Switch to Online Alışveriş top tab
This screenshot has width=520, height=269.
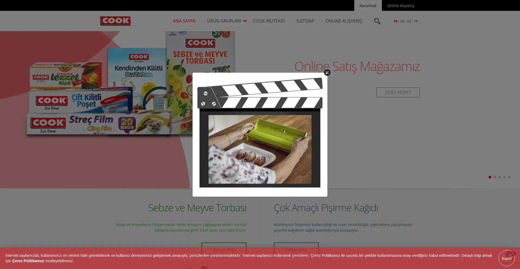pyautogui.click(x=401, y=5)
